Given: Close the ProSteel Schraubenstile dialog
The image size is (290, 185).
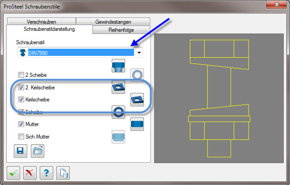Looking at the screenshot, I should (276, 4).
